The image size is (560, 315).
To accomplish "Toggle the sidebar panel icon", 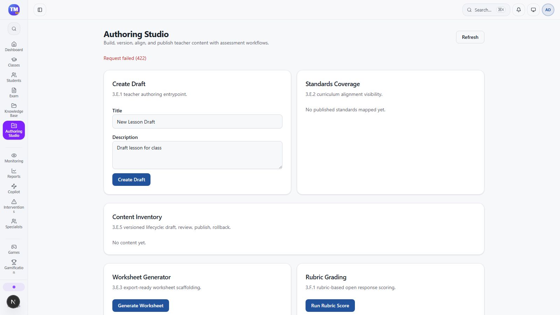I will (x=40, y=10).
